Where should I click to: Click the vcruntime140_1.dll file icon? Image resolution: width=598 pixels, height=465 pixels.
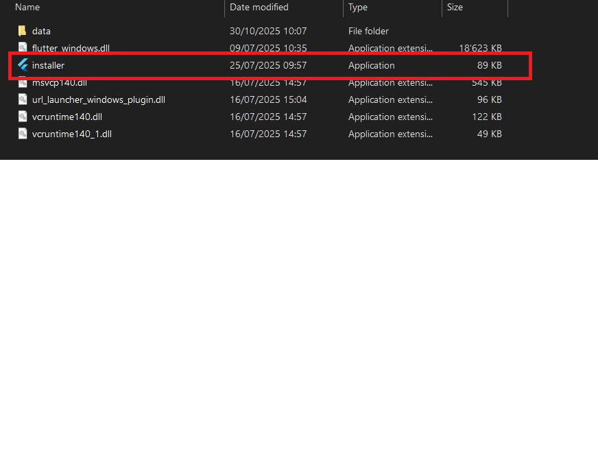click(x=23, y=134)
